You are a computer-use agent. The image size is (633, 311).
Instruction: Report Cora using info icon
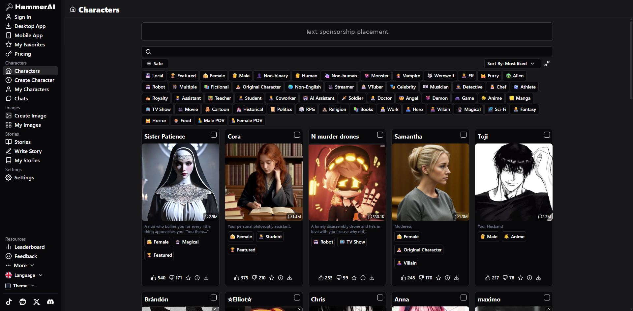tap(281, 278)
